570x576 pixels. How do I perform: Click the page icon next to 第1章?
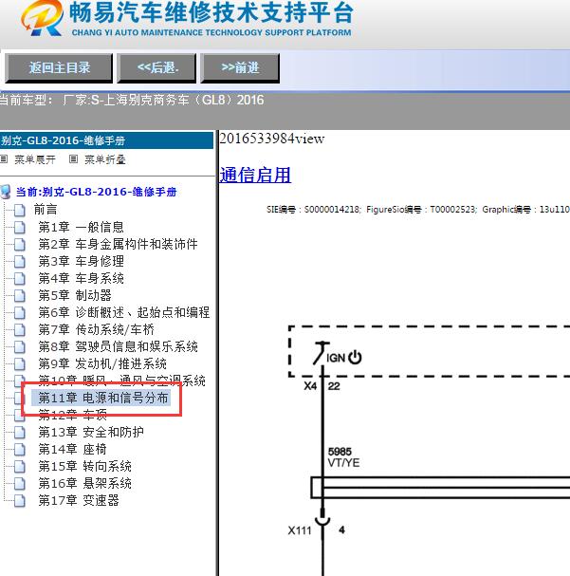[20, 228]
